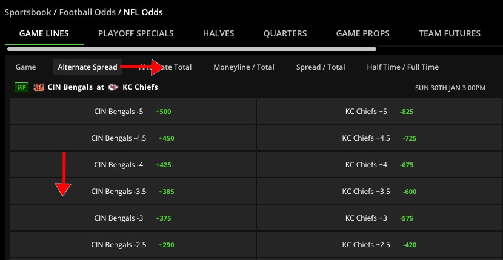The width and height of the screenshot is (503, 260).
Task: Open the Football Odds breadcrumb link
Action: coord(87,12)
